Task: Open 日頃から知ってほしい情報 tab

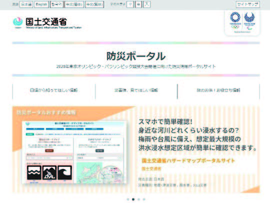Action: click(x=53, y=90)
